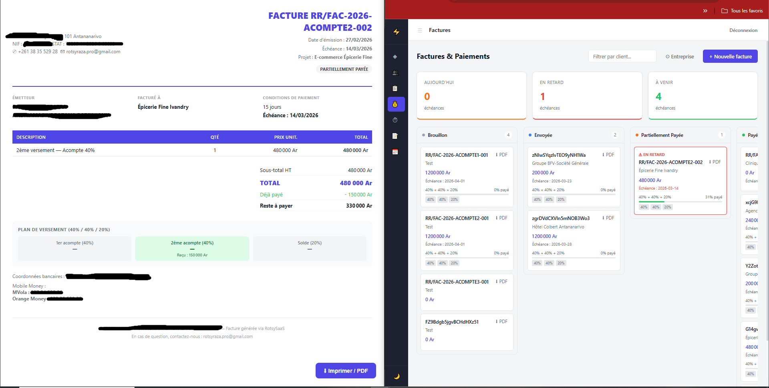Open the clients section via the people icon
The image size is (769, 388).
point(395,73)
